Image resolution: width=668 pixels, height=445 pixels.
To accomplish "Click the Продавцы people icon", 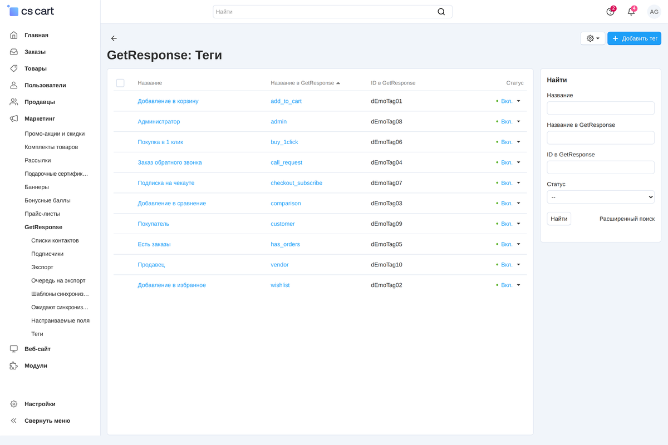I will [14, 102].
